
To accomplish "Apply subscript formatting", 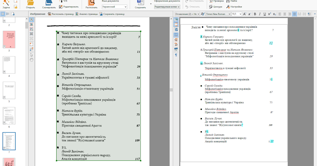I will 274,14.
